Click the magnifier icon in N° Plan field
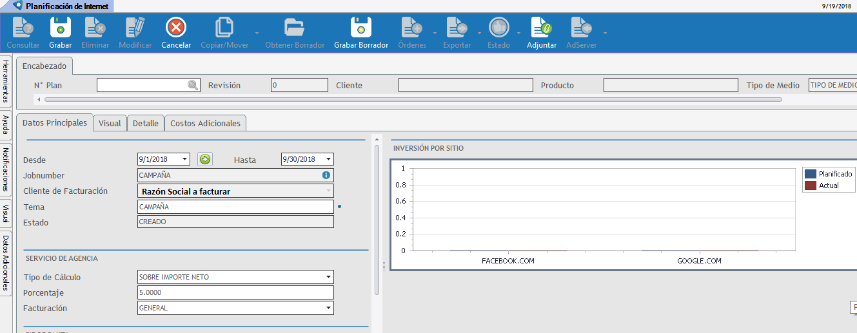Screen dimensions: 857x333 coord(193,85)
